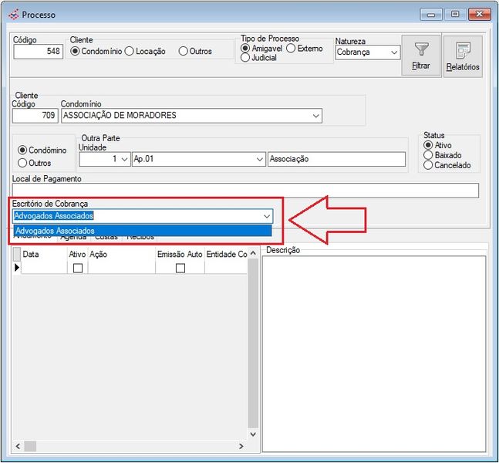The image size is (499, 463).
Task: Expand the Natureza dropdown showing Cobrança
Action: click(x=394, y=52)
